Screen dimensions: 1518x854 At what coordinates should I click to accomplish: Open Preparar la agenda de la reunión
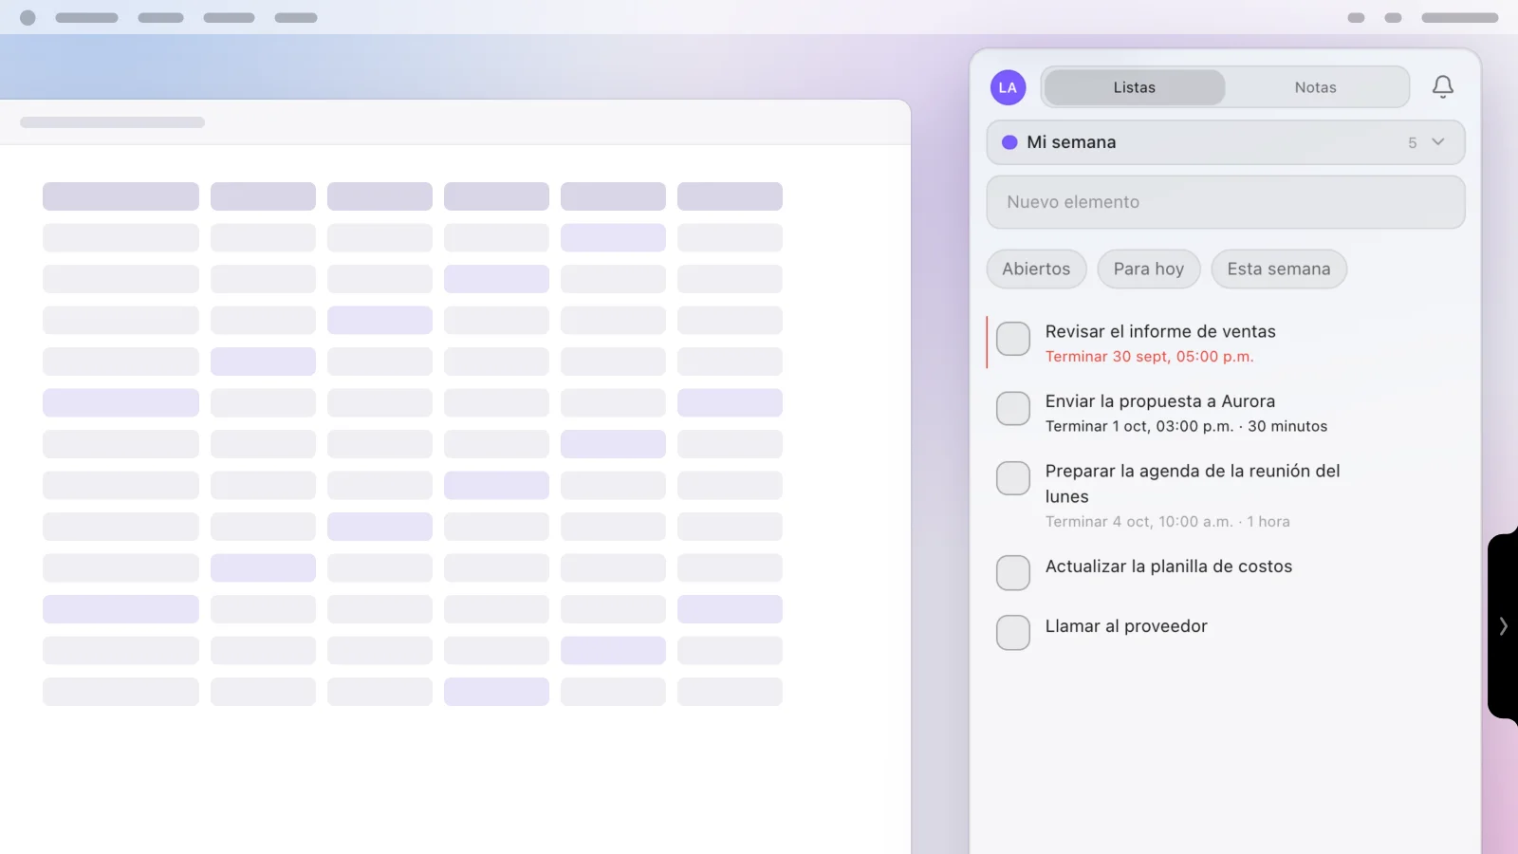(1193, 484)
